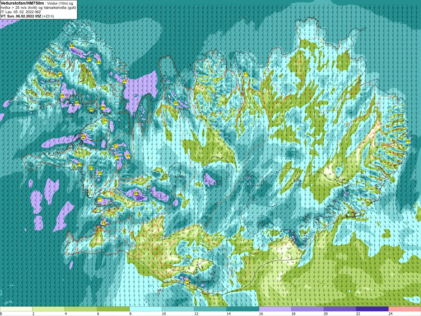Select the 2–4 m/s light green legend swatch
Screen dimensions: 421x316
49,309
